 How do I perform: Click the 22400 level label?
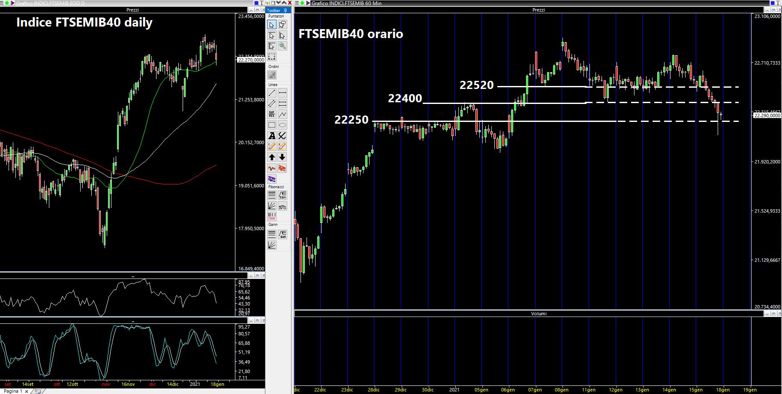(405, 98)
